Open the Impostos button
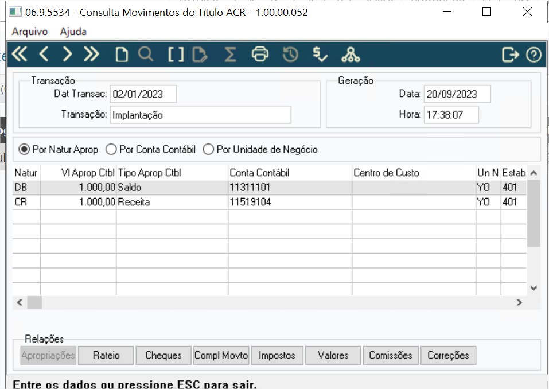Image resolution: width=549 pixels, height=389 pixels. click(x=277, y=355)
